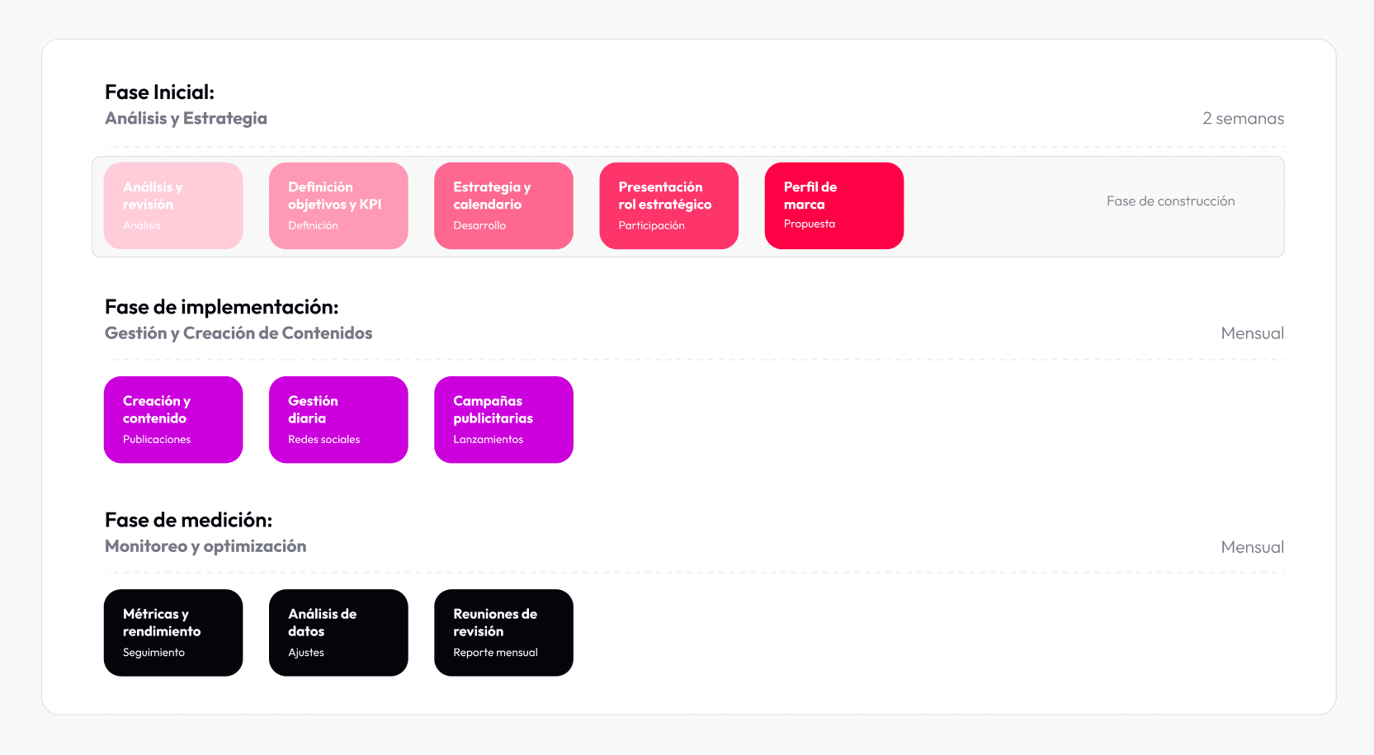Select the 'Análisis de datos' card

click(x=338, y=632)
